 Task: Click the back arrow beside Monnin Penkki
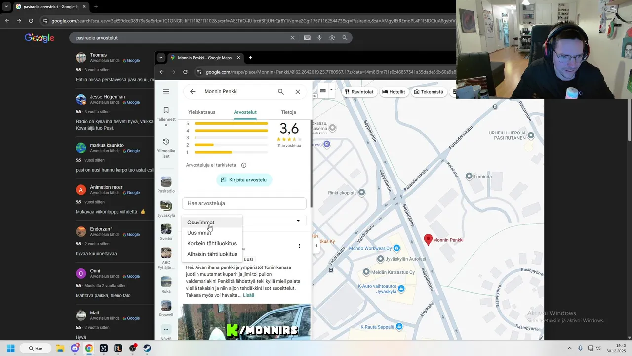(193, 91)
